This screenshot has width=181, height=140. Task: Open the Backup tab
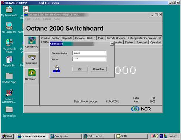pyautogui.click(x=91, y=38)
